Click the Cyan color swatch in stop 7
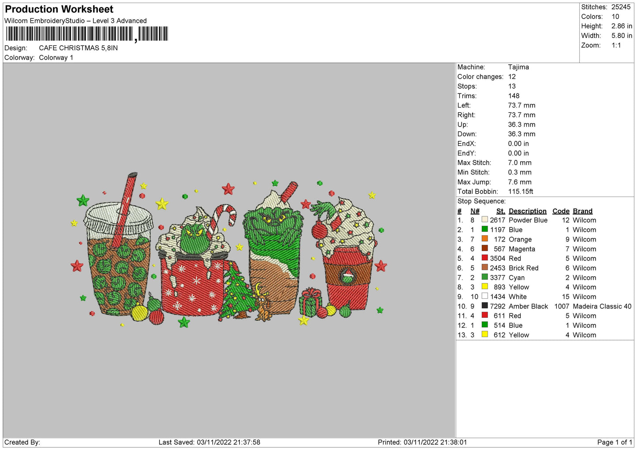This screenshot has width=637, height=450. point(485,277)
